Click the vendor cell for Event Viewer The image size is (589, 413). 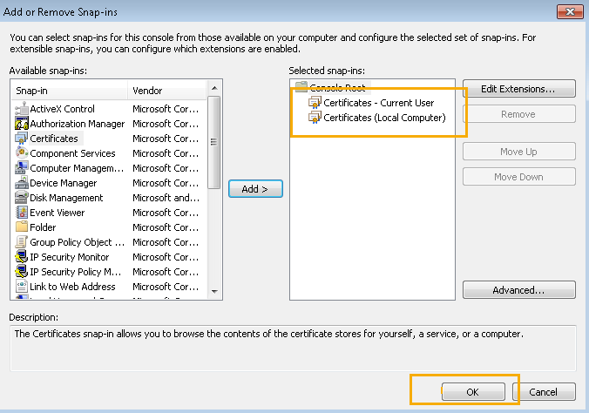pyautogui.click(x=166, y=213)
